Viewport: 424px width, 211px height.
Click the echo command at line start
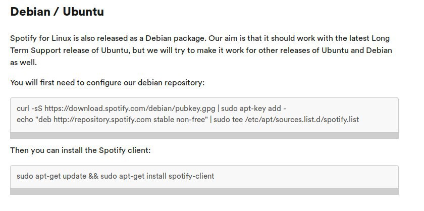click(25, 119)
